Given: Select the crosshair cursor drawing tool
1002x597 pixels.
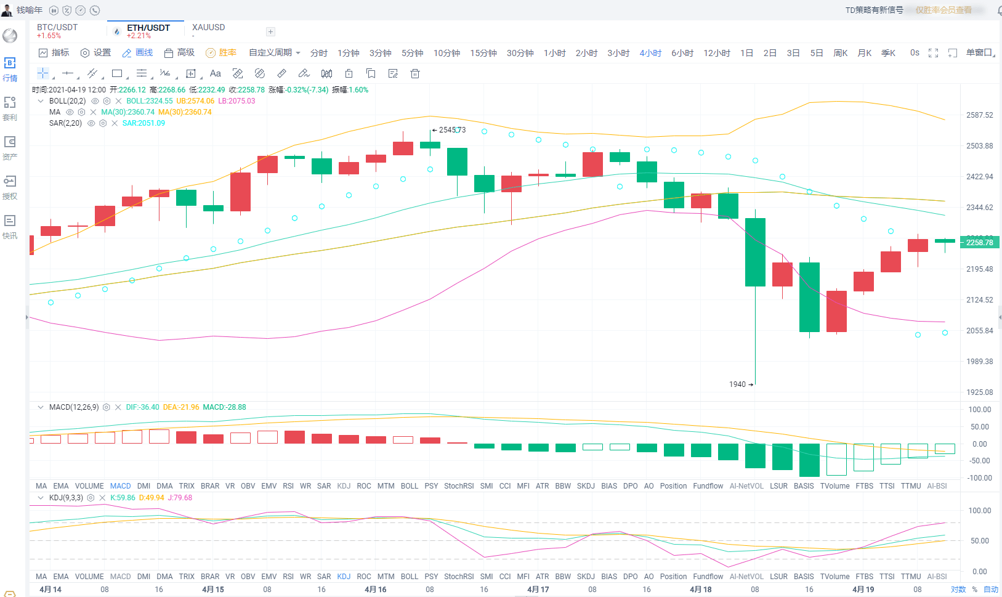Looking at the screenshot, I should 43,73.
